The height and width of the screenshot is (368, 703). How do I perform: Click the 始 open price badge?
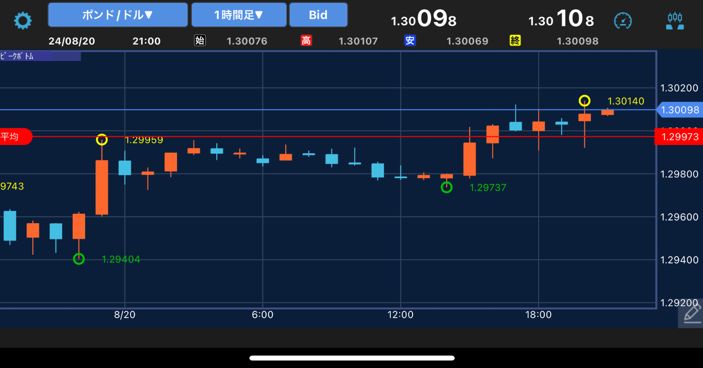[200, 41]
